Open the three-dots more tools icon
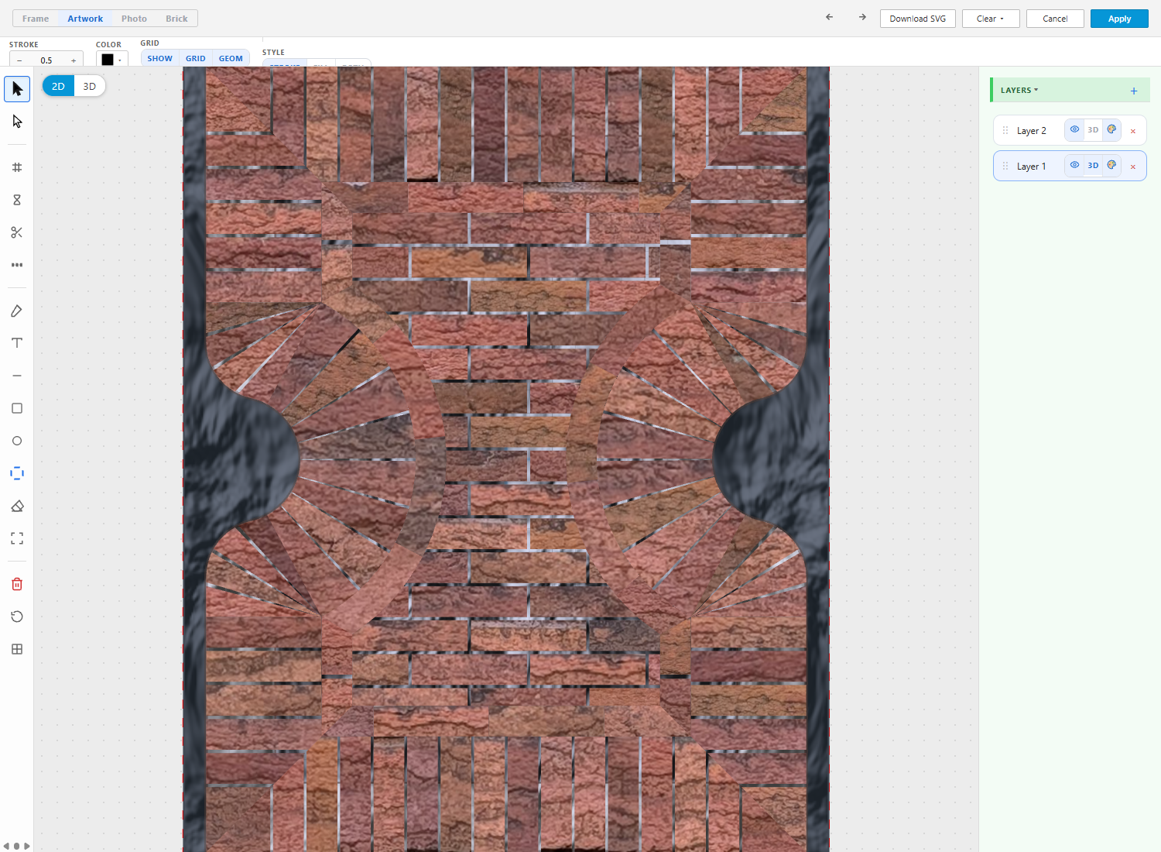1161x852 pixels. pyautogui.click(x=17, y=265)
